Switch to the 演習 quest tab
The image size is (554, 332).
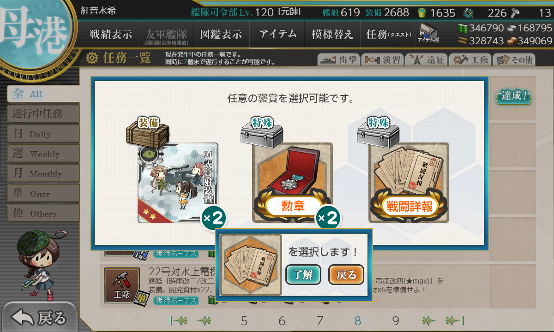(382, 59)
